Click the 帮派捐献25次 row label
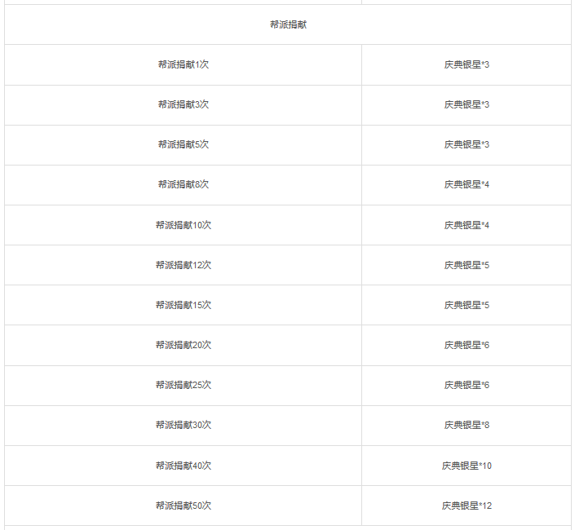The image size is (575, 530). point(184,385)
